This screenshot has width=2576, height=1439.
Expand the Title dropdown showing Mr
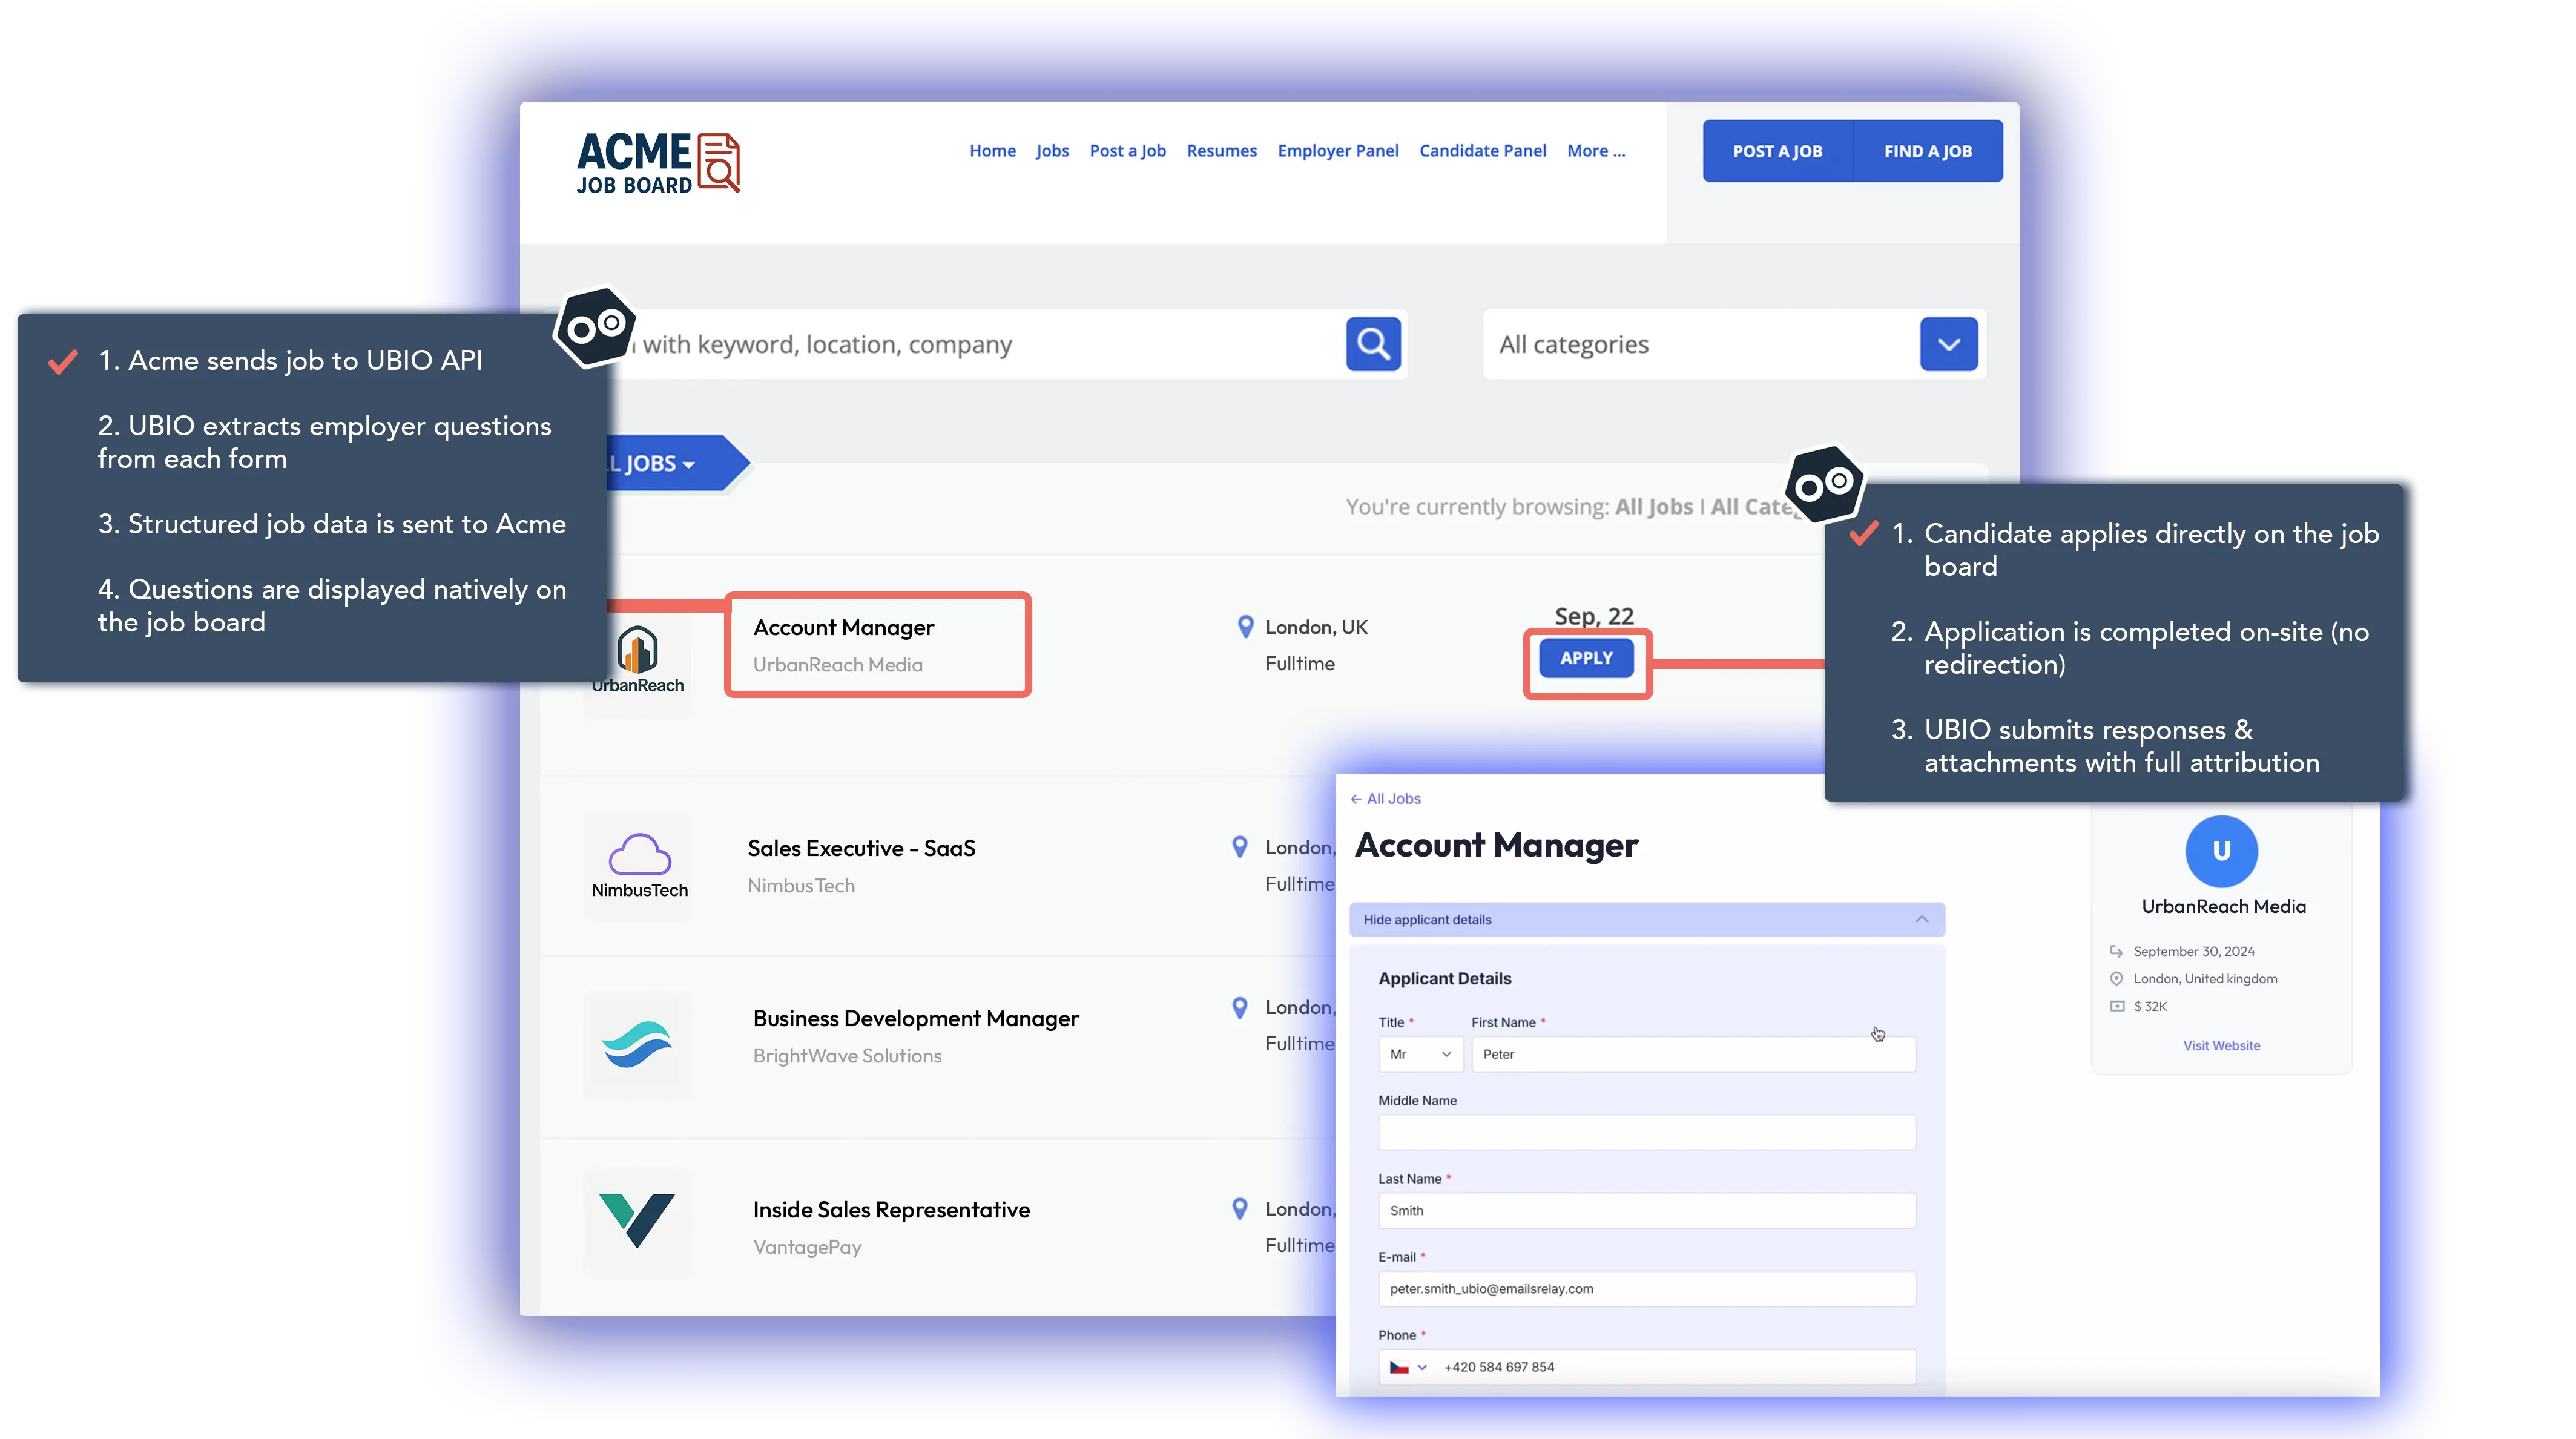pos(1420,1054)
